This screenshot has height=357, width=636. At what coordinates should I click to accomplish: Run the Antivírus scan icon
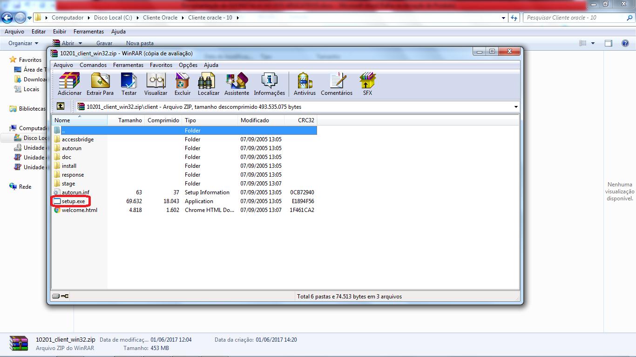pyautogui.click(x=304, y=84)
